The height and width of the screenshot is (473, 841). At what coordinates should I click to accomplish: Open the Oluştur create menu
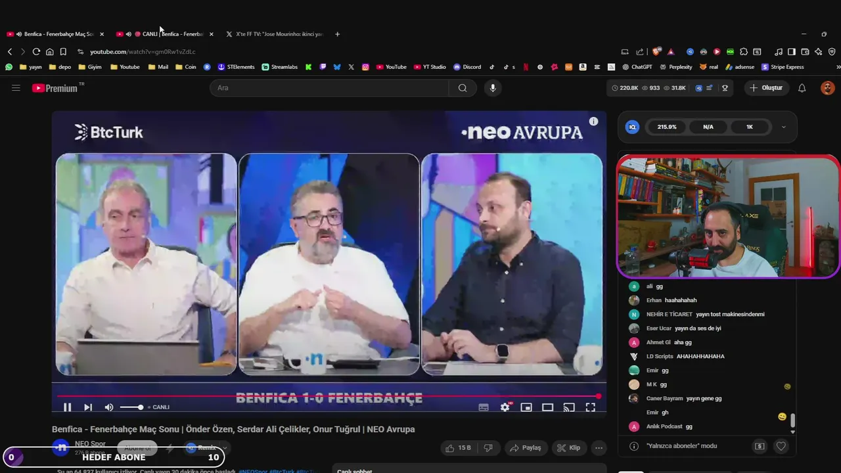pos(767,87)
